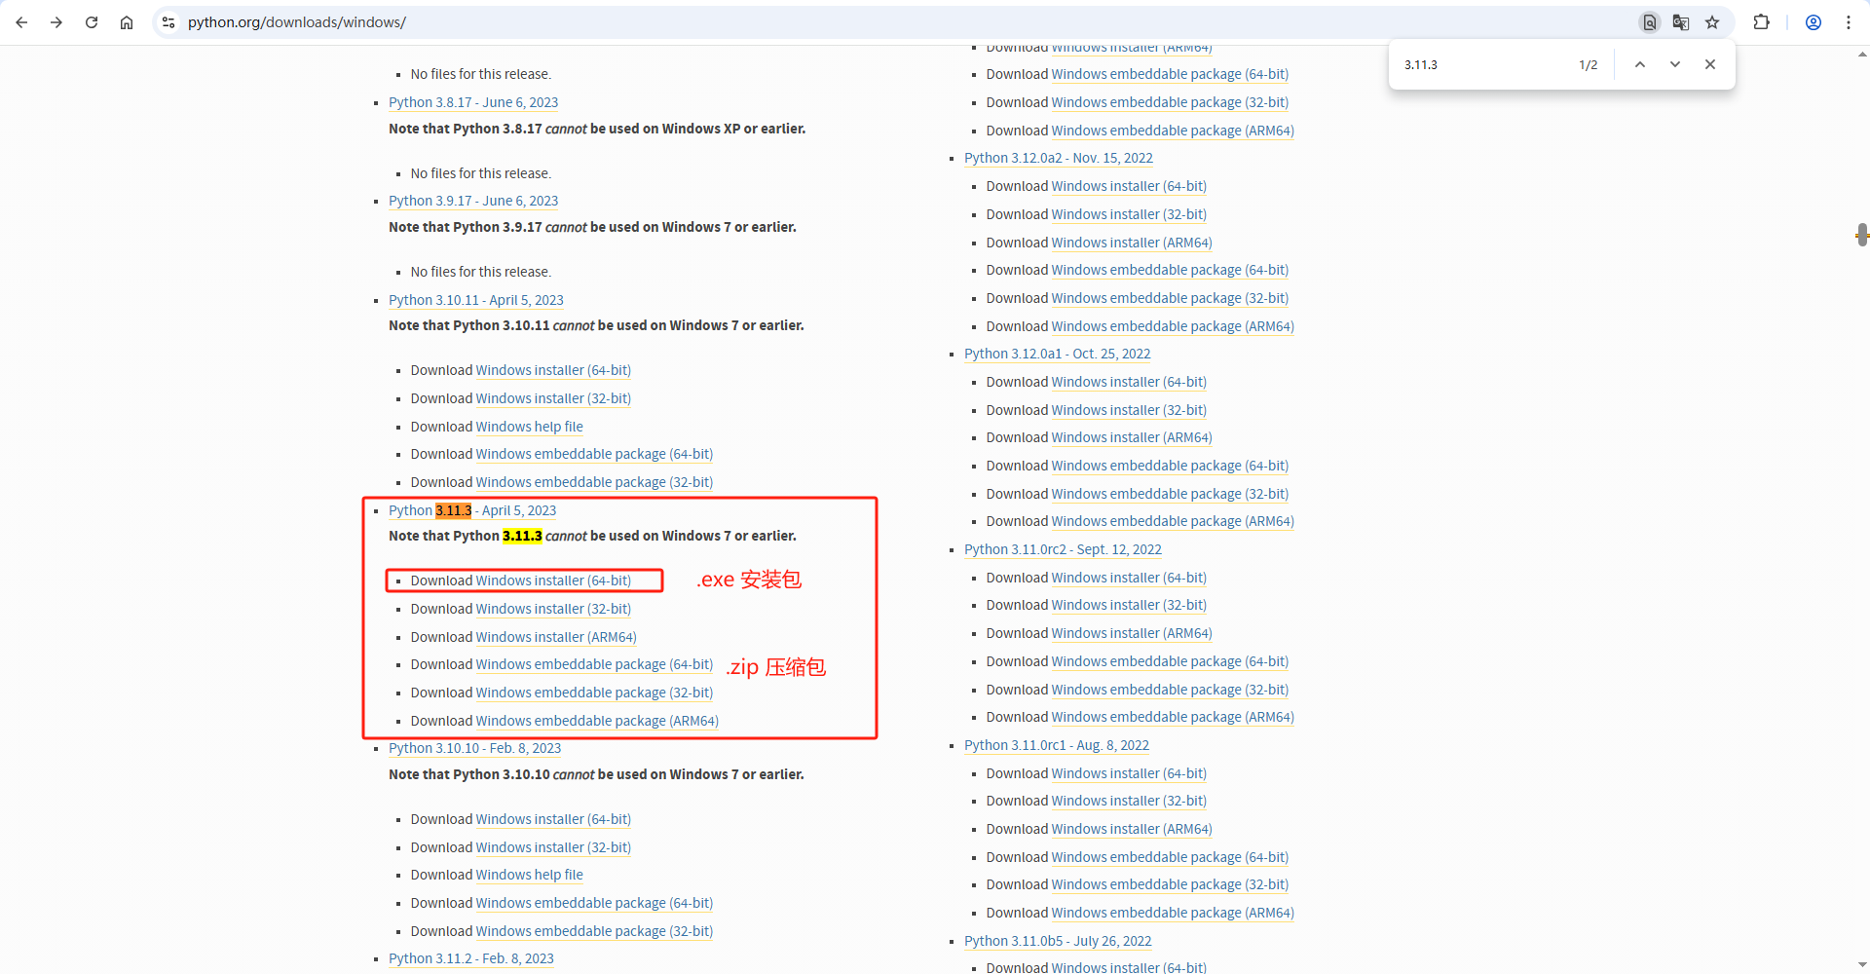Open the user profile icon

(1814, 22)
